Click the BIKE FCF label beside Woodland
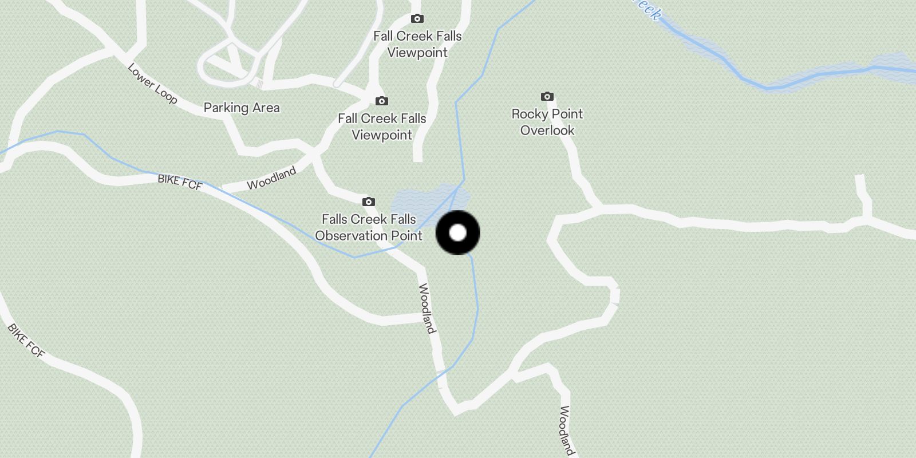The width and height of the screenshot is (916, 458). [180, 182]
